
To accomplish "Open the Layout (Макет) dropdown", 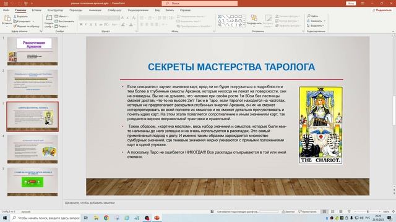I will (61, 17).
